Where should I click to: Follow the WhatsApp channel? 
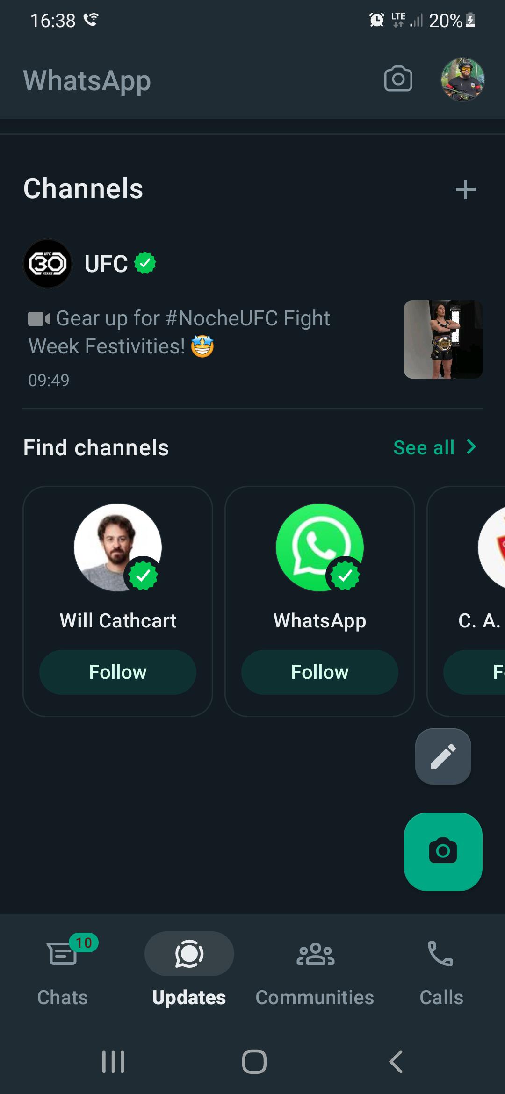coord(319,672)
